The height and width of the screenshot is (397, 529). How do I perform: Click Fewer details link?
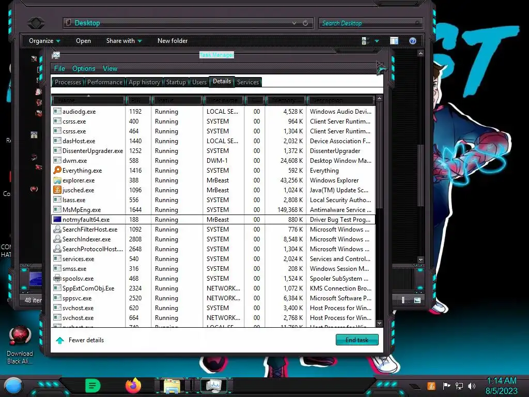pyautogui.click(x=86, y=340)
